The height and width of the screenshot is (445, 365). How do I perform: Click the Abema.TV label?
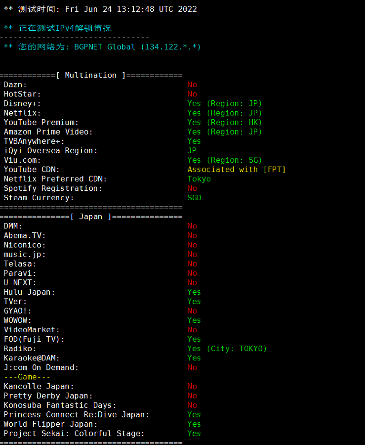point(25,235)
